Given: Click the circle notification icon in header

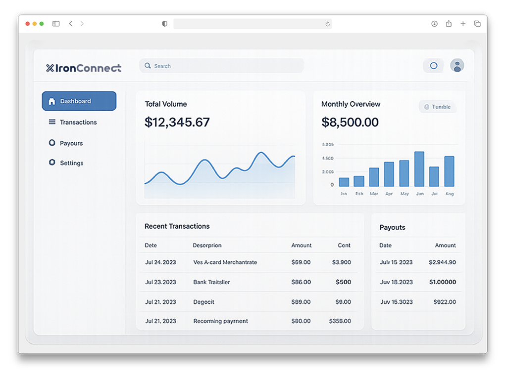Looking at the screenshot, I should [x=433, y=66].
